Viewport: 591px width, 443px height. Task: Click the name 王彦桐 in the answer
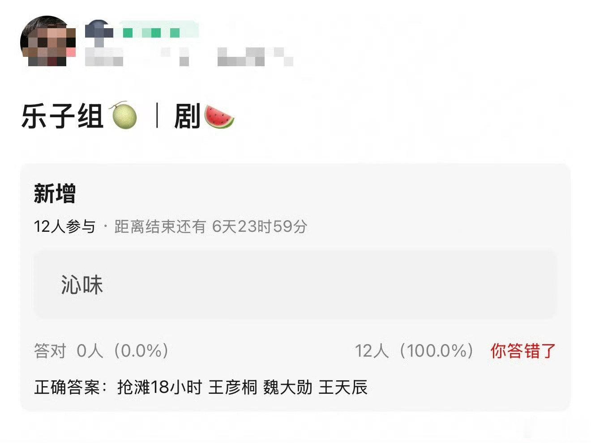click(233, 387)
